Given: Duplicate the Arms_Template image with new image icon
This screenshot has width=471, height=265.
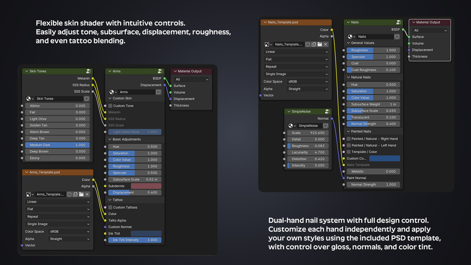Looking at the screenshot, I should [75, 194].
